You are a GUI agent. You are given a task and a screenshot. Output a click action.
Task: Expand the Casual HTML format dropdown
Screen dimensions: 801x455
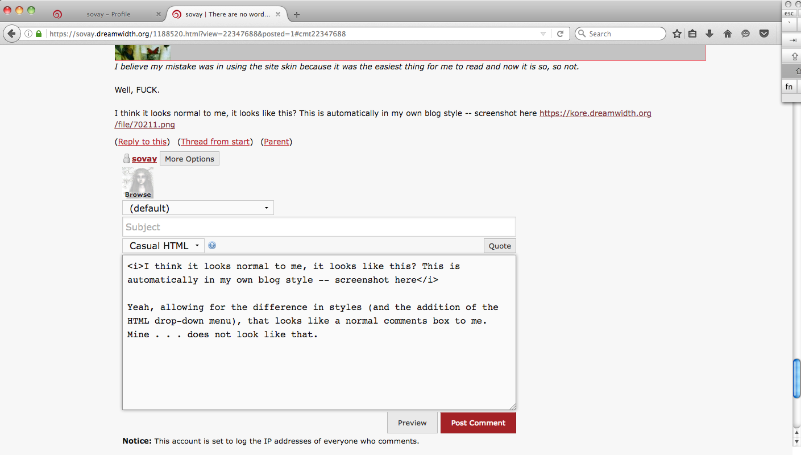pyautogui.click(x=163, y=246)
